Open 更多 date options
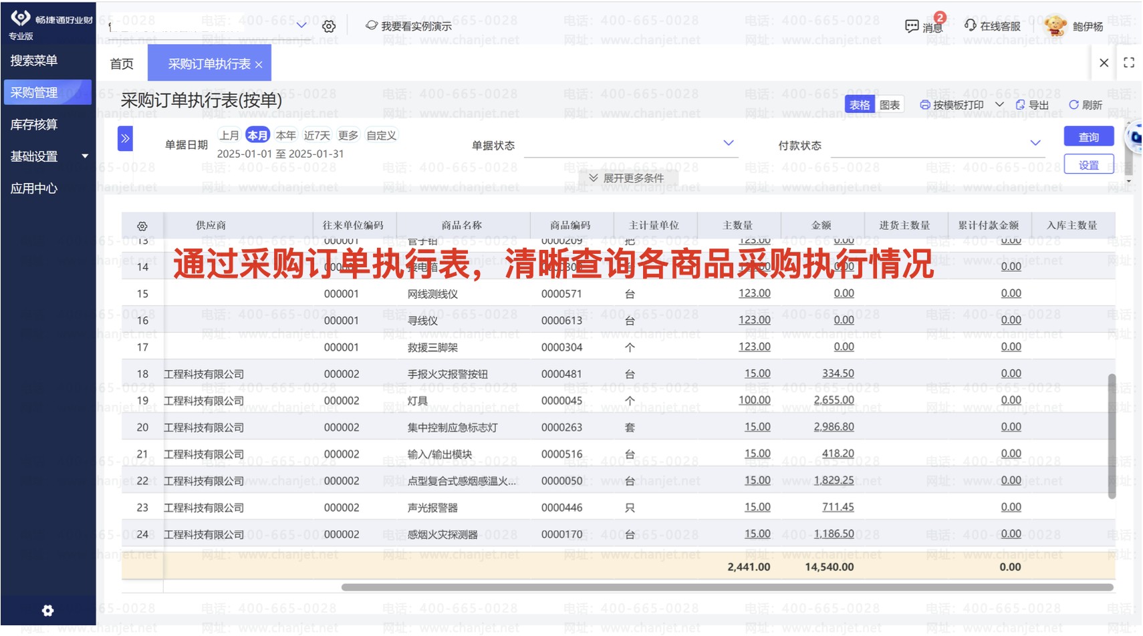1143x636 pixels. 348,136
